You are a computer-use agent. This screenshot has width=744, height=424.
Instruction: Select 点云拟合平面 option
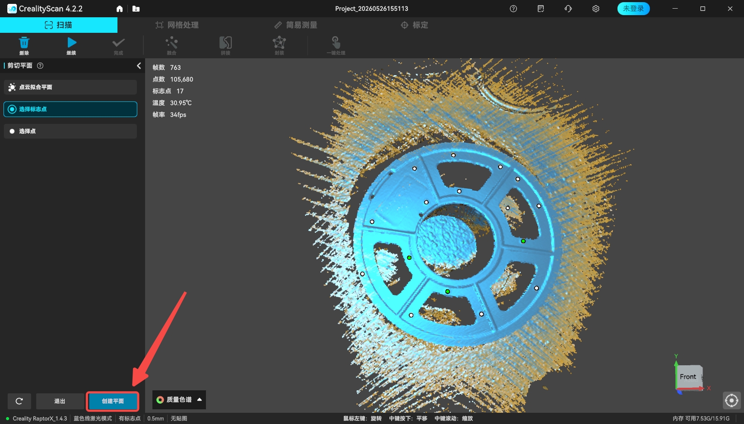(x=70, y=87)
